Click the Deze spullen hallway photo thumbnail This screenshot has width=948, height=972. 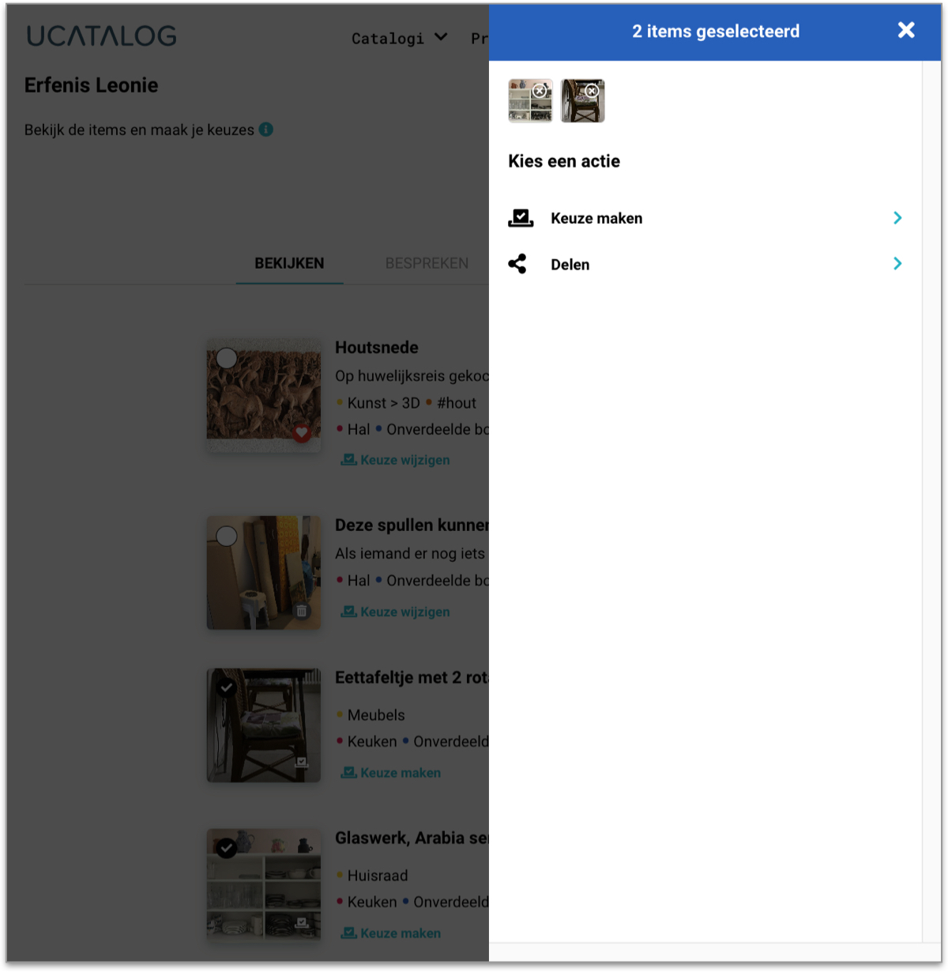(264, 573)
